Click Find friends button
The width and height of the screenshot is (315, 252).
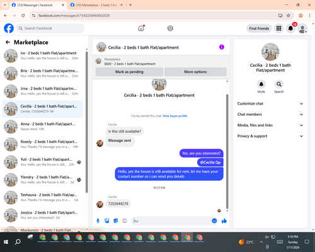tap(259, 28)
